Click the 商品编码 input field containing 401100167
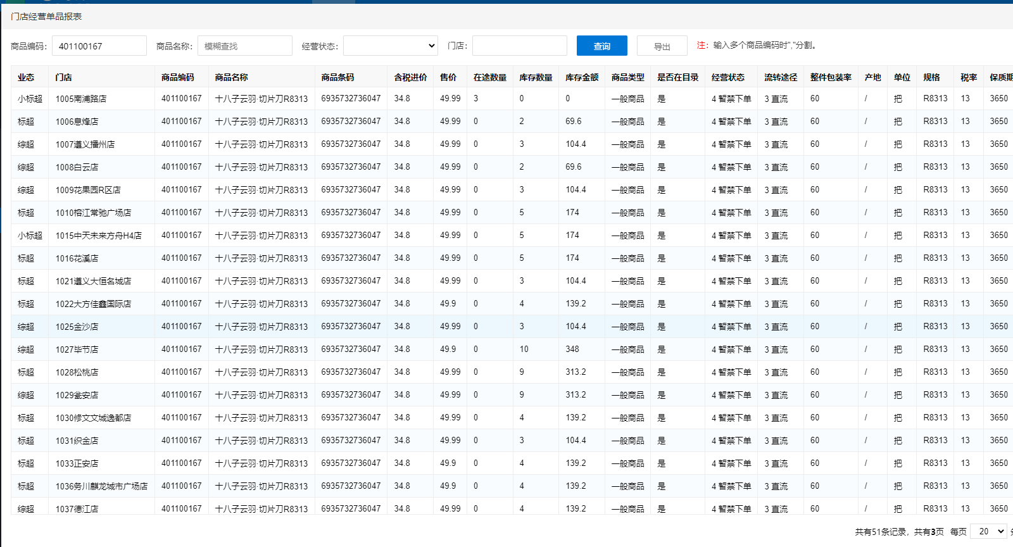Screen dimensions: 1013x547 (x=99, y=46)
